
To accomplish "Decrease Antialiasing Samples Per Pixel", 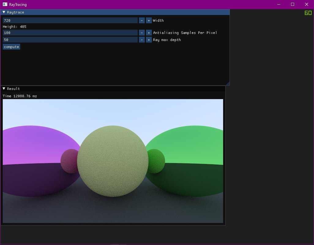I will click(x=142, y=33).
